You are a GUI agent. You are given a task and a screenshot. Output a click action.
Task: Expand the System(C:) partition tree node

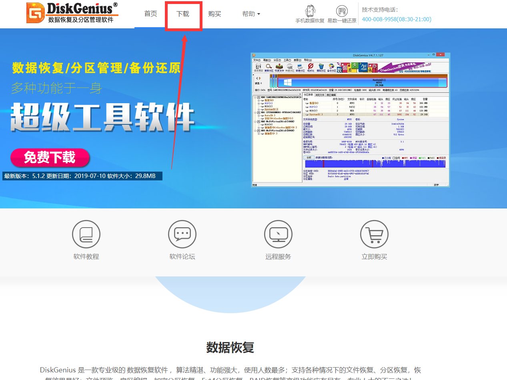(x=259, y=109)
